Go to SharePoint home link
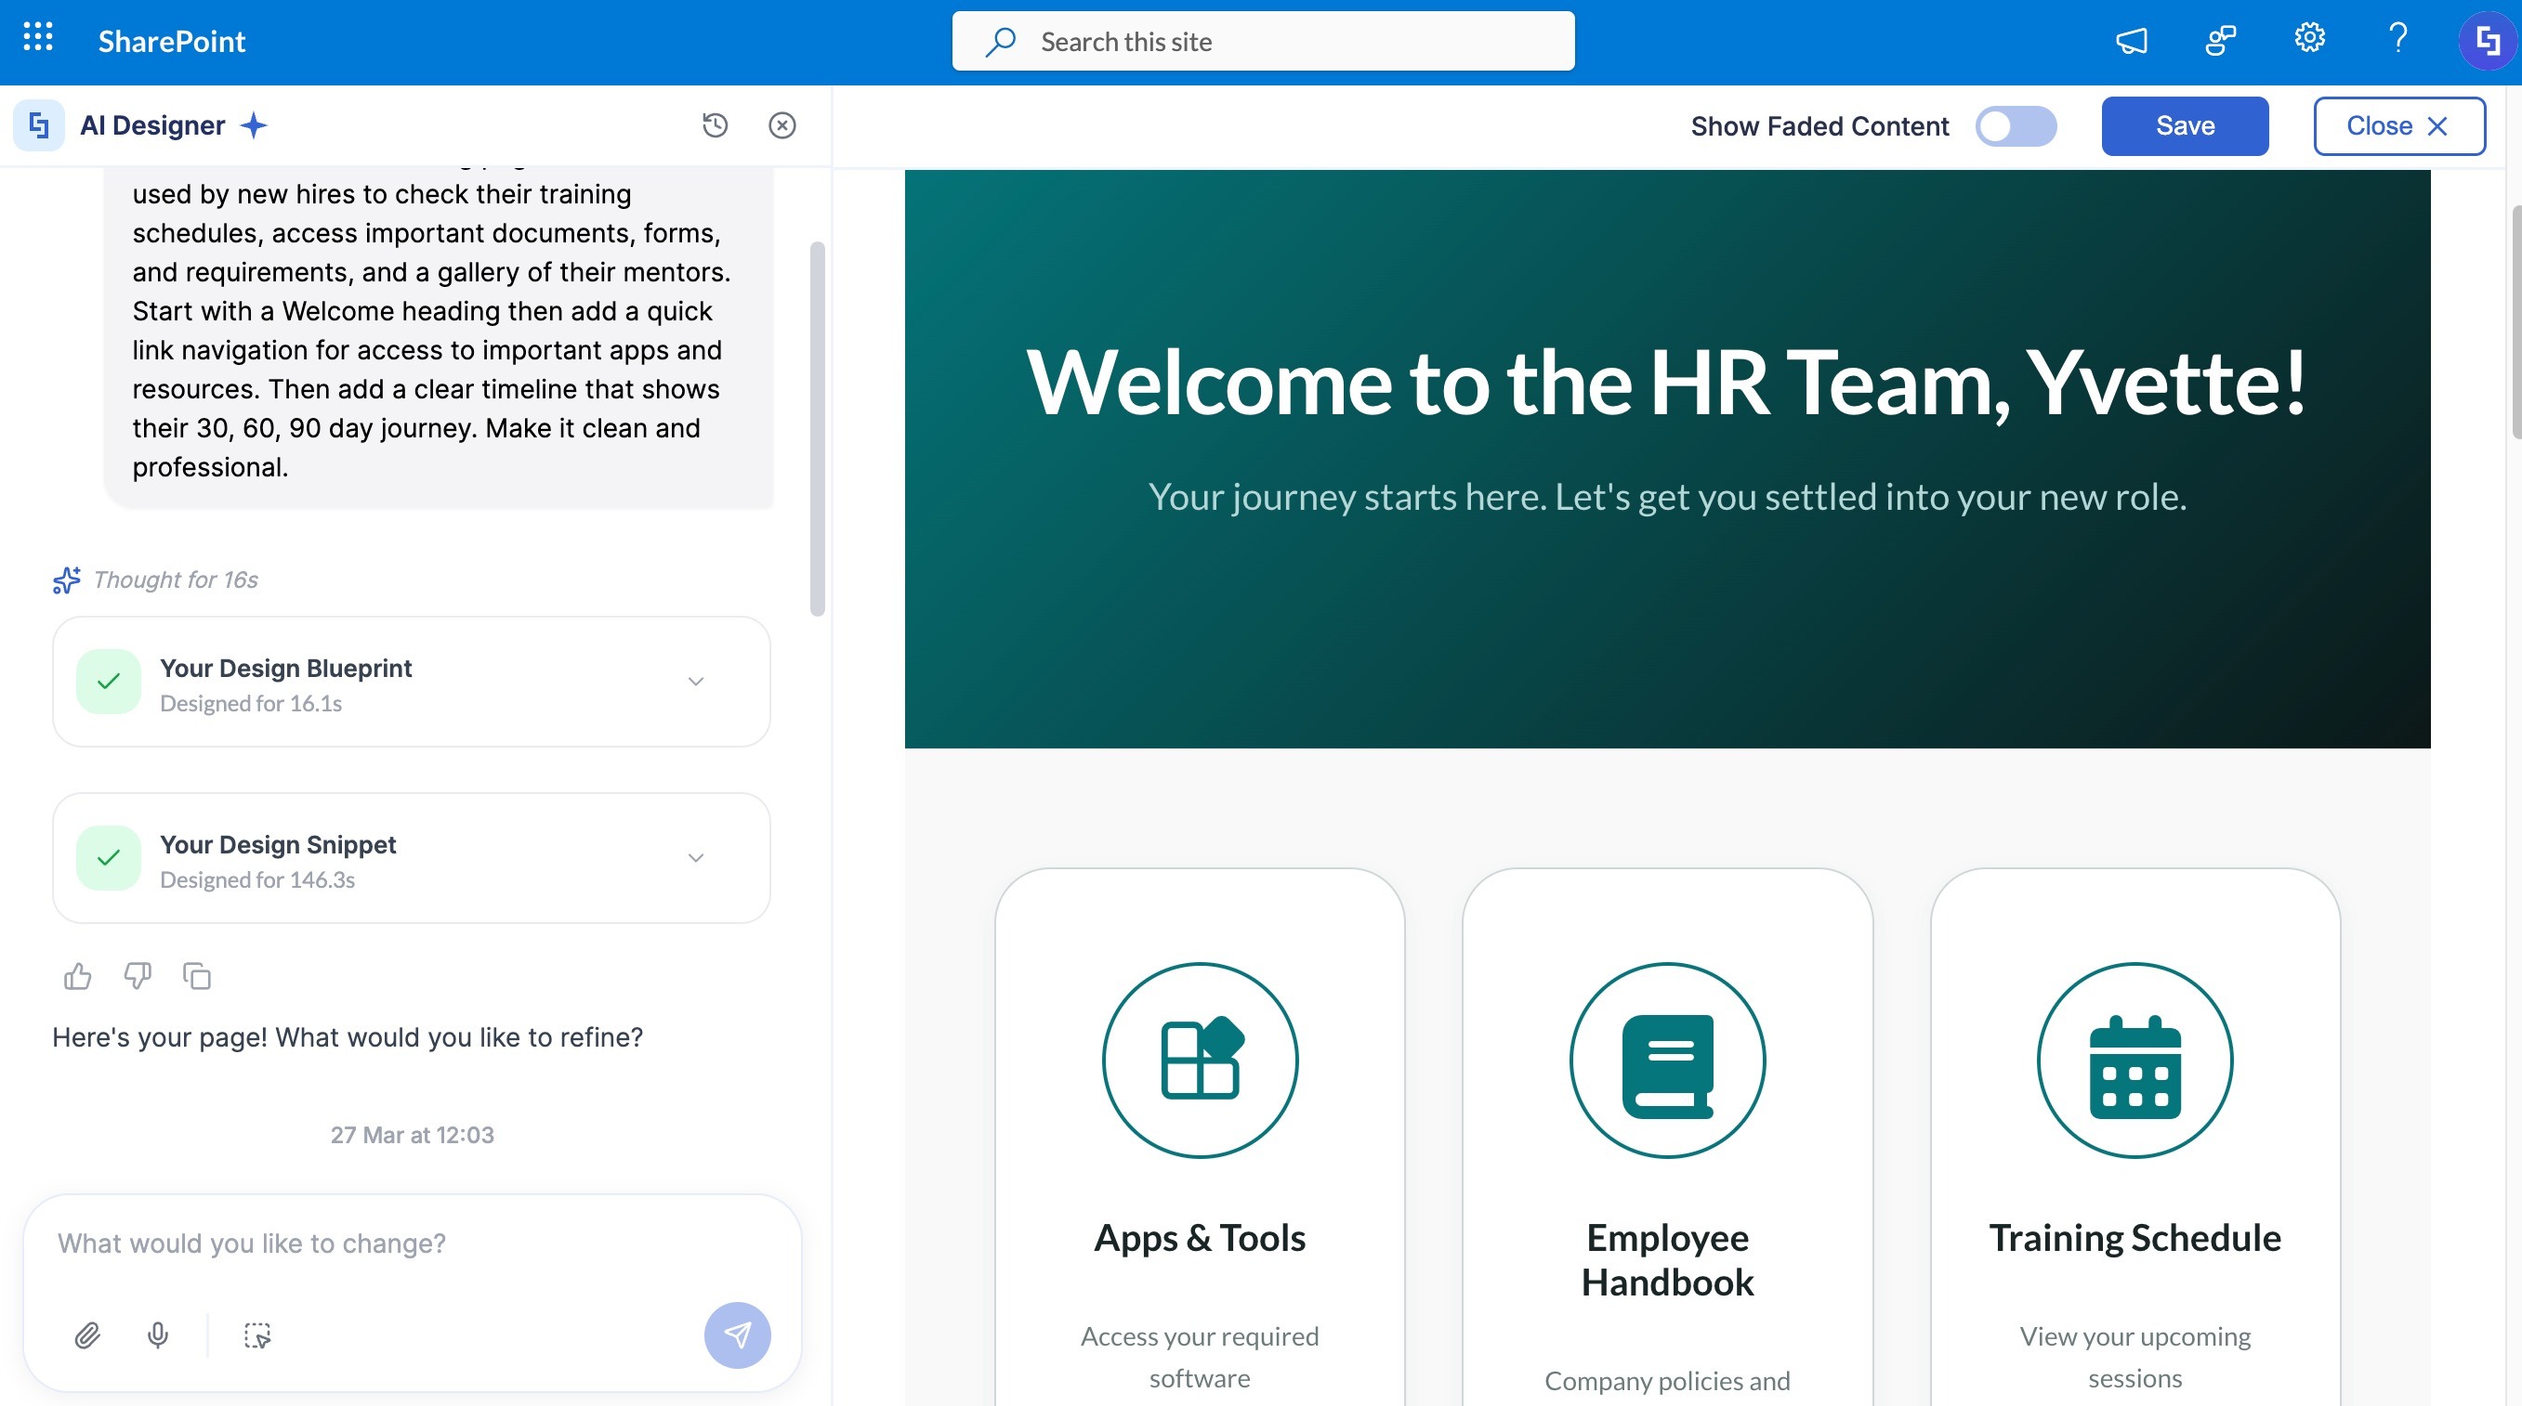 click(171, 41)
